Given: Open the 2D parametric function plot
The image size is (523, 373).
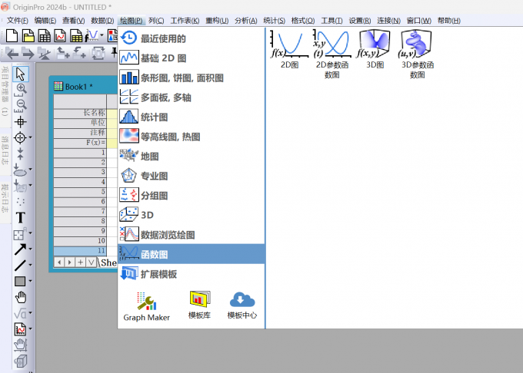Looking at the screenshot, I should coord(332,54).
